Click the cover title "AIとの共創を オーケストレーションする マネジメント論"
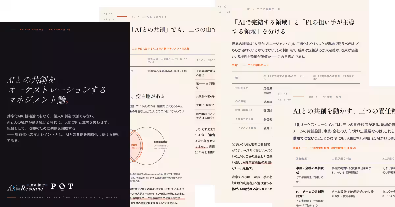Image resolution: width=395 pixels, height=207 pixels. [56, 89]
